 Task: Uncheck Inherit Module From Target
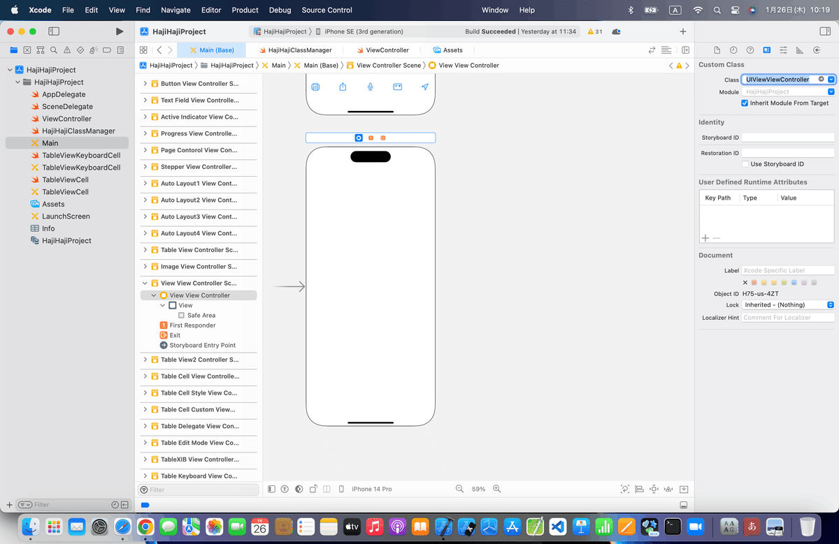tap(745, 103)
